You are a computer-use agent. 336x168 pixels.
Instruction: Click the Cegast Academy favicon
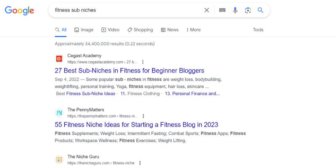click(59, 59)
